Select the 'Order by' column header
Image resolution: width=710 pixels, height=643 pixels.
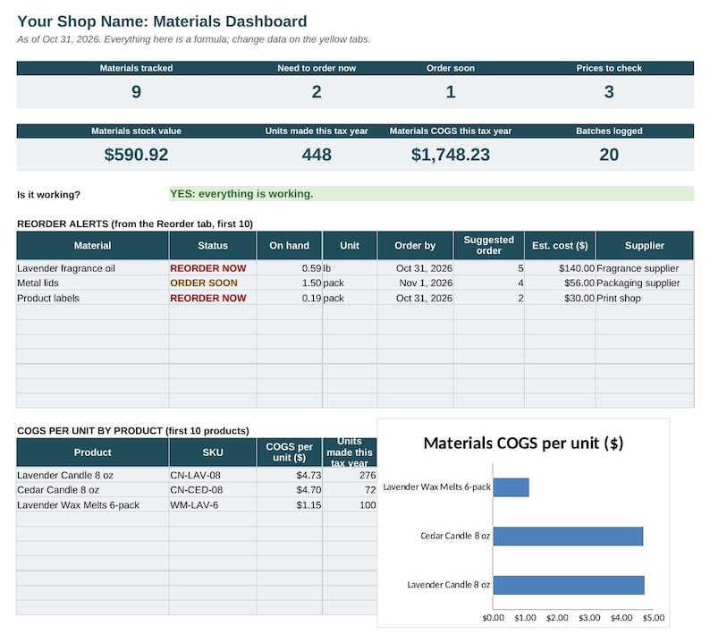[x=415, y=245]
